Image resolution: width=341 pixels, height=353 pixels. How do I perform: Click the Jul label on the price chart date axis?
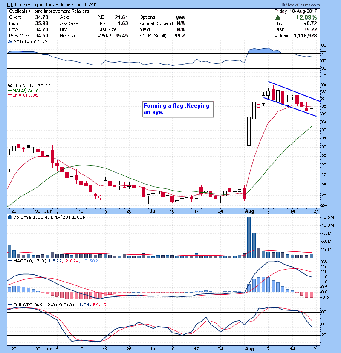[x=153, y=211]
